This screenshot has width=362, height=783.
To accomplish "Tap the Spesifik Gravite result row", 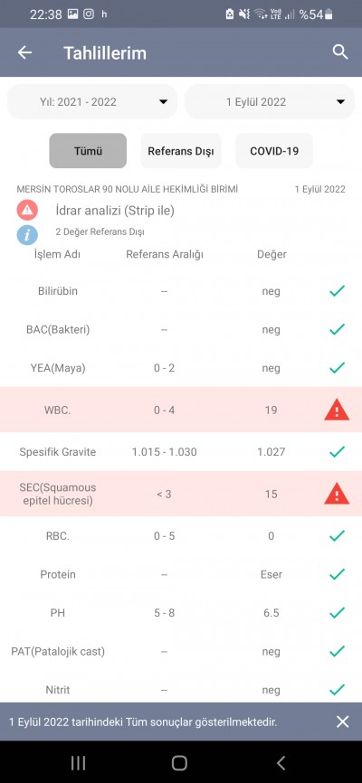I will (181, 452).
